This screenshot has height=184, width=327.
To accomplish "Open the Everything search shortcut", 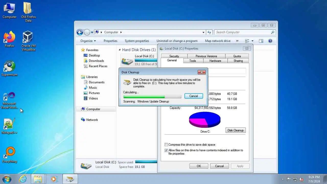I will (9, 155).
